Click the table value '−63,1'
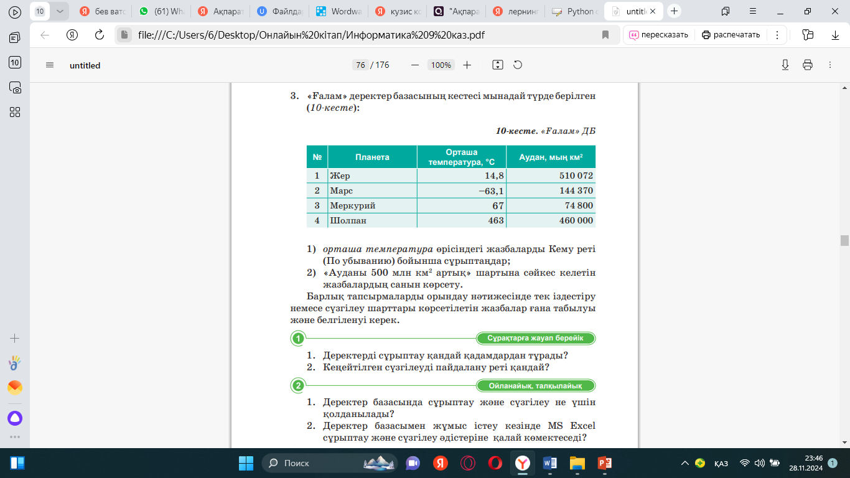The height and width of the screenshot is (478, 850). point(492,190)
